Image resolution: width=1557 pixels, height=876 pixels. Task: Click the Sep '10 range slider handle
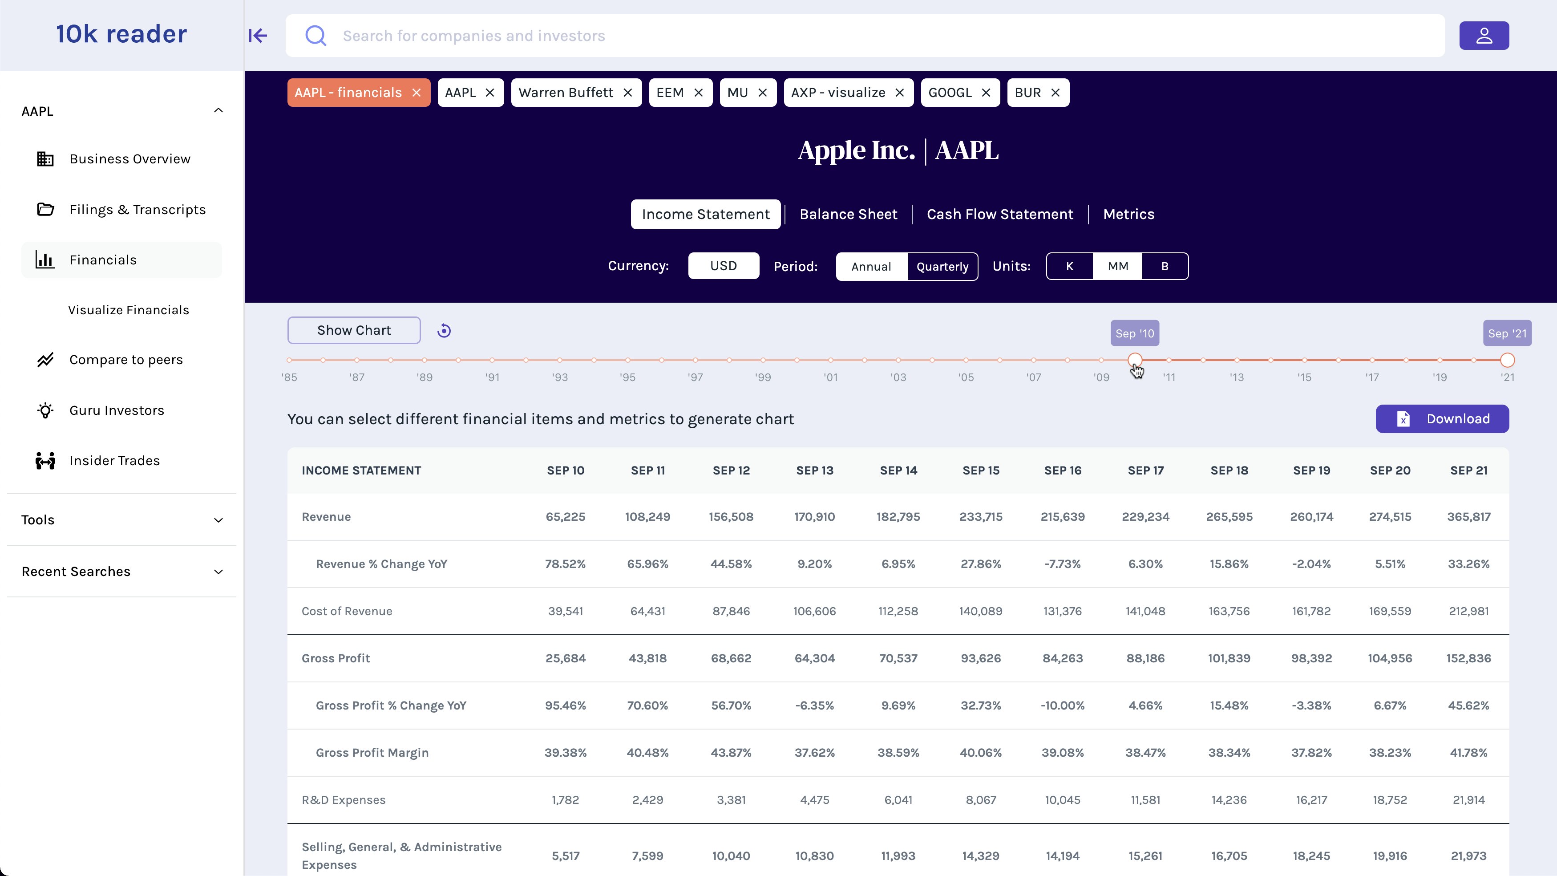[1135, 360]
